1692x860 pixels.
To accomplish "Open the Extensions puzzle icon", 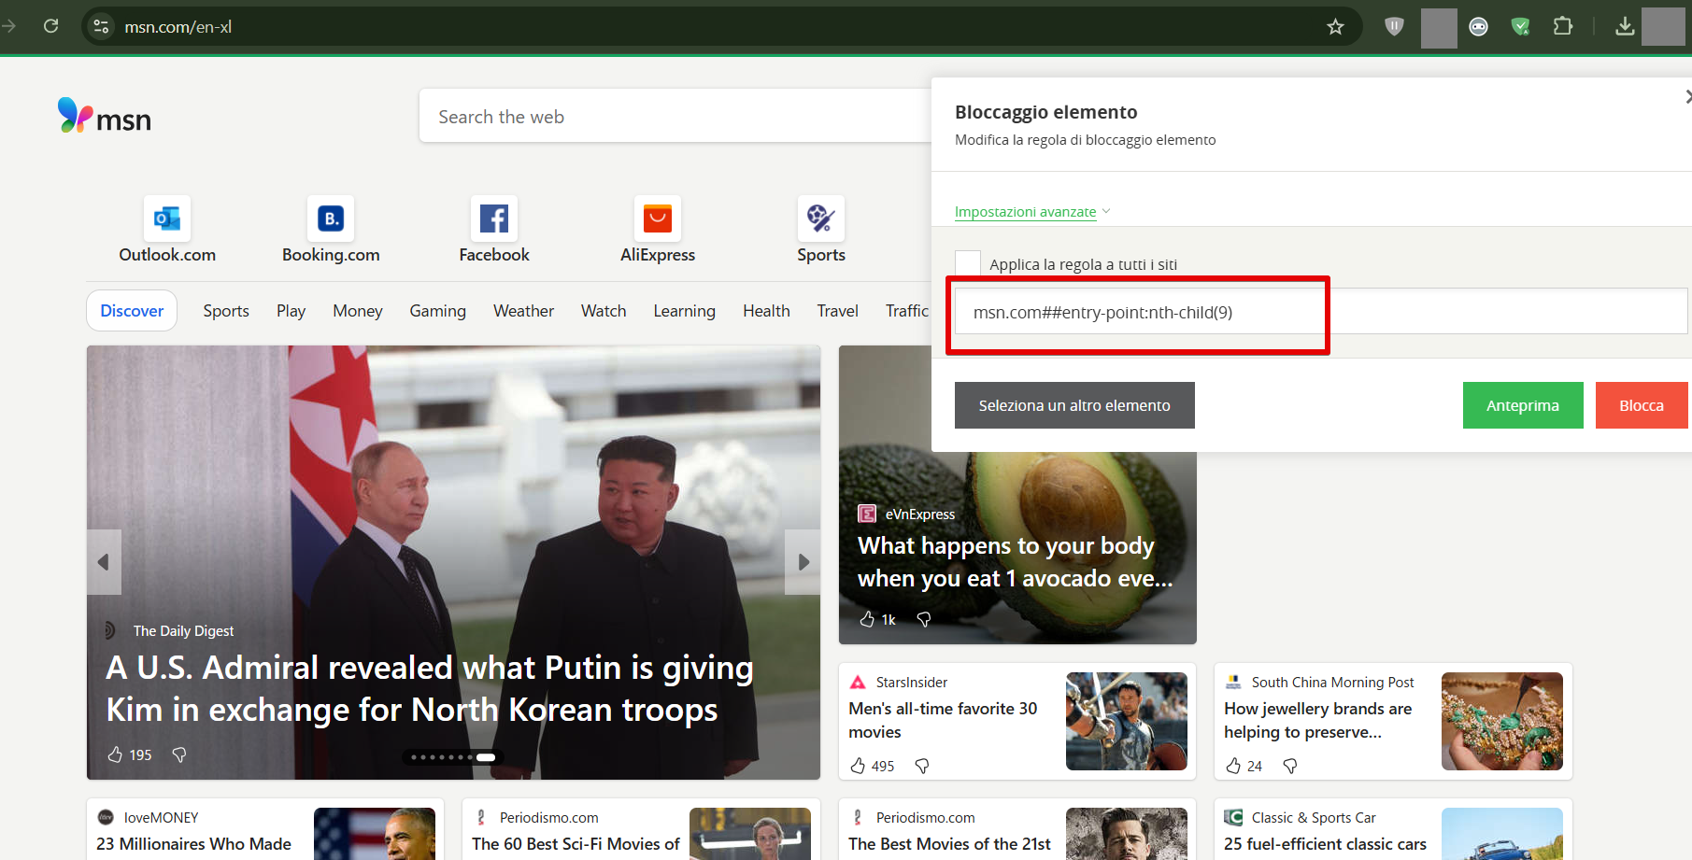I will click(x=1563, y=26).
